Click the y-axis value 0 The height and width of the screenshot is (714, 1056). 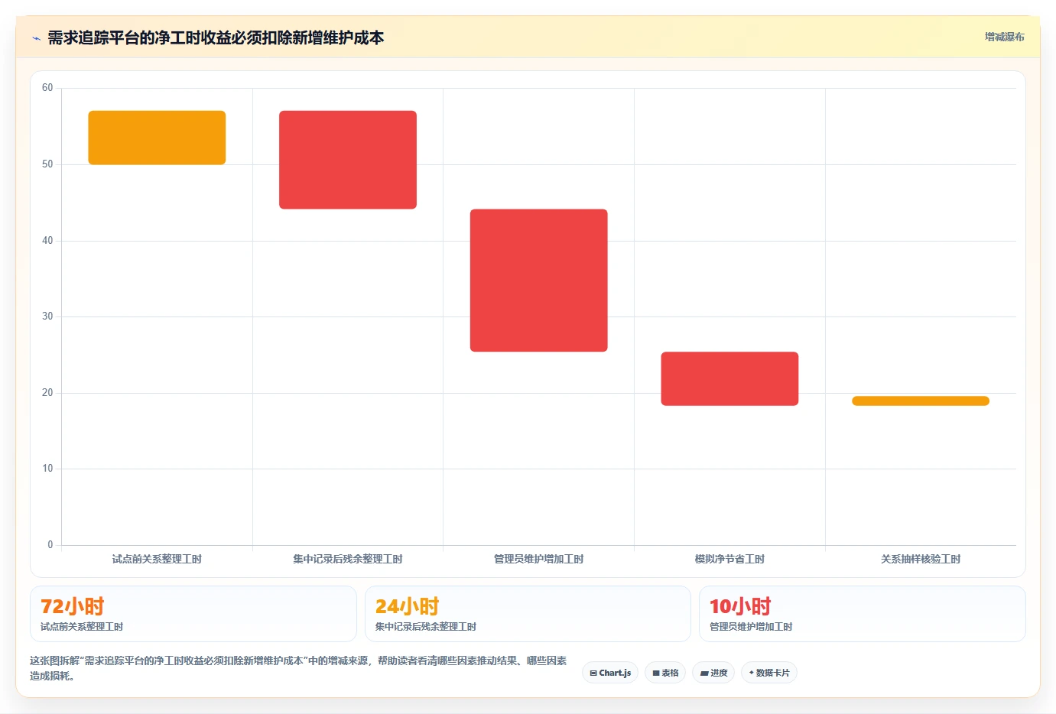[x=50, y=545]
